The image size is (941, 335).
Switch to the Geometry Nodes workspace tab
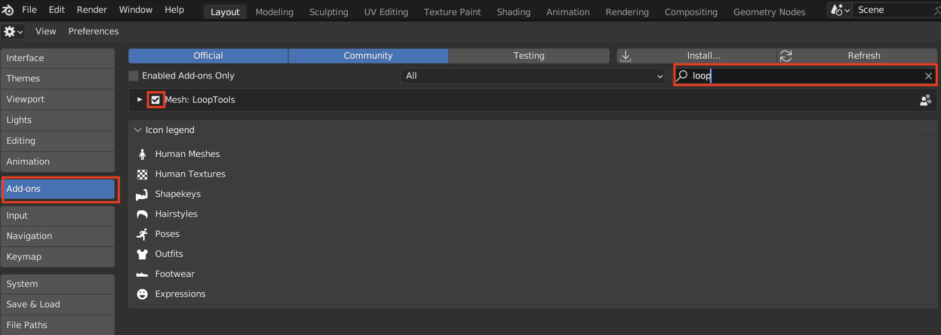pyautogui.click(x=769, y=12)
